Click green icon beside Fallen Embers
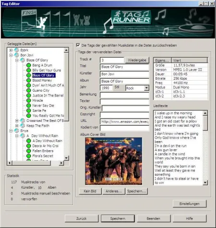Screen dimensions: 216x228 point(29,151)
